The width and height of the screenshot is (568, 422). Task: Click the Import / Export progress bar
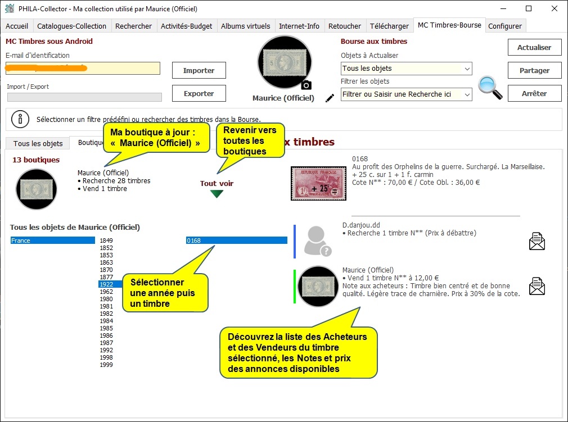(x=84, y=97)
